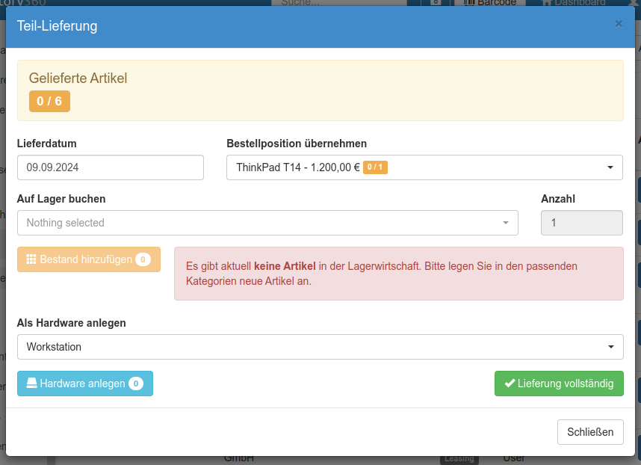
Task: Click the hard drive icon on Hardware anlegen
Action: point(31,384)
